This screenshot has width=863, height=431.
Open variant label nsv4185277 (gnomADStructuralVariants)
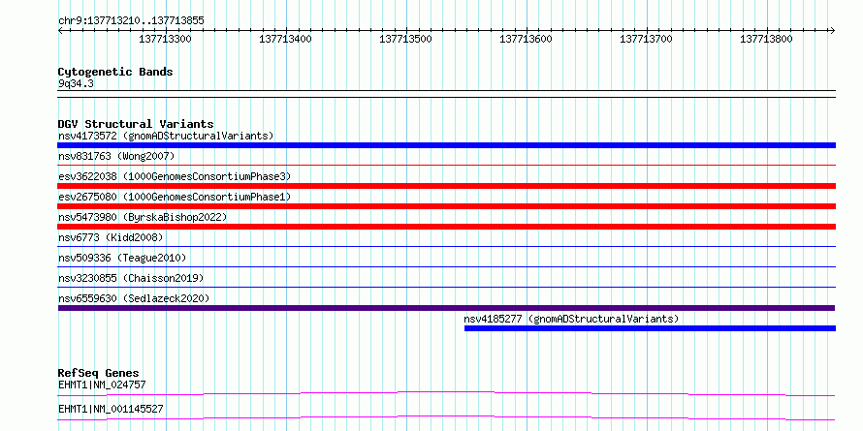(571, 319)
